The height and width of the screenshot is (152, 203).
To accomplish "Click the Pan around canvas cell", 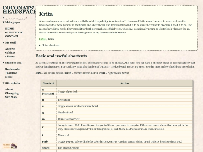I will click(124, 148).
